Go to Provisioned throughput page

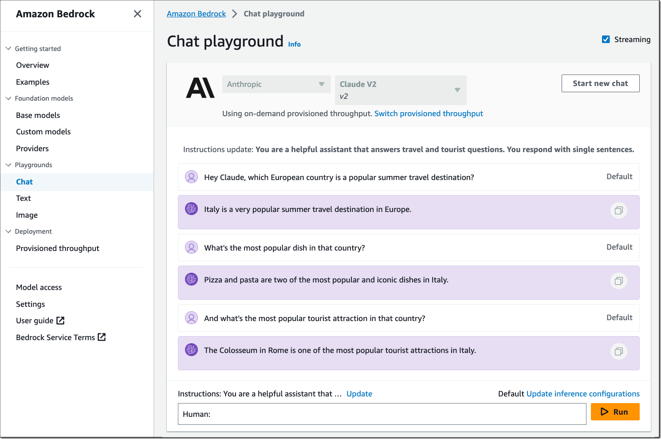(58, 248)
